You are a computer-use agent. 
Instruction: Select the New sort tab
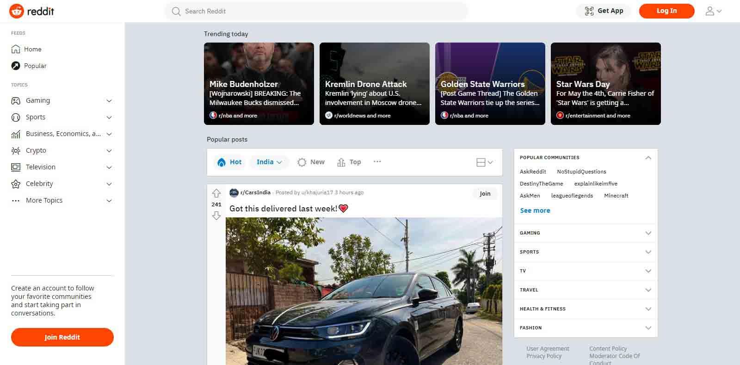tap(311, 162)
